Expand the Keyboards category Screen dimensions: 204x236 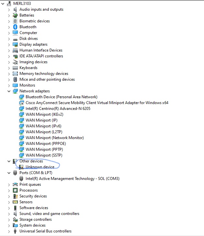9,68
